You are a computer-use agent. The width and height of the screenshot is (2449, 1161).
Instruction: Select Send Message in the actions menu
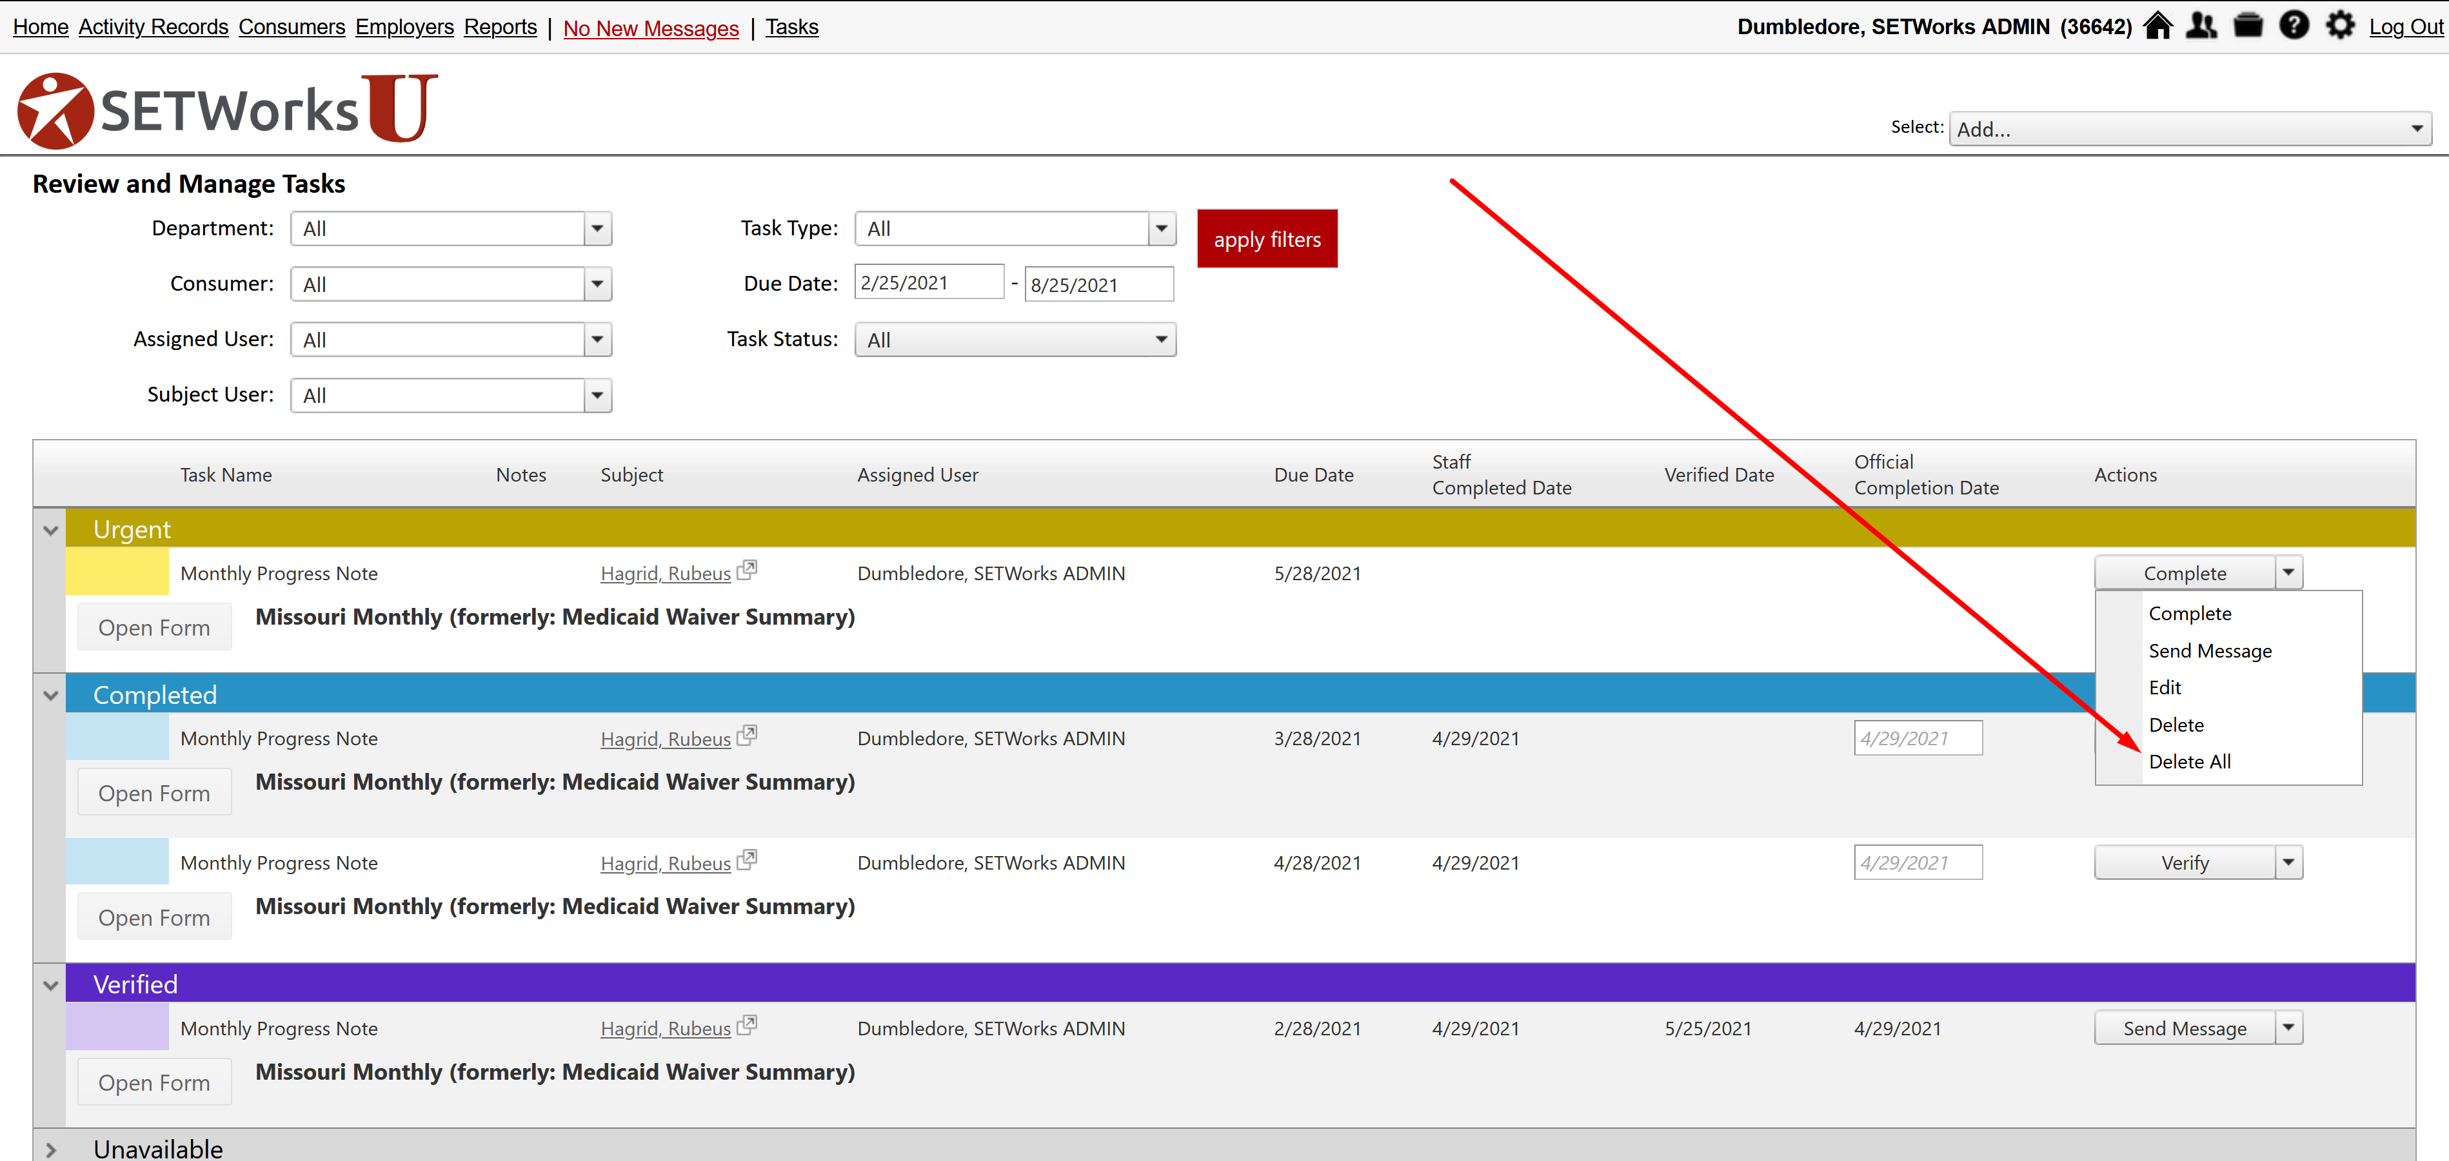2210,651
